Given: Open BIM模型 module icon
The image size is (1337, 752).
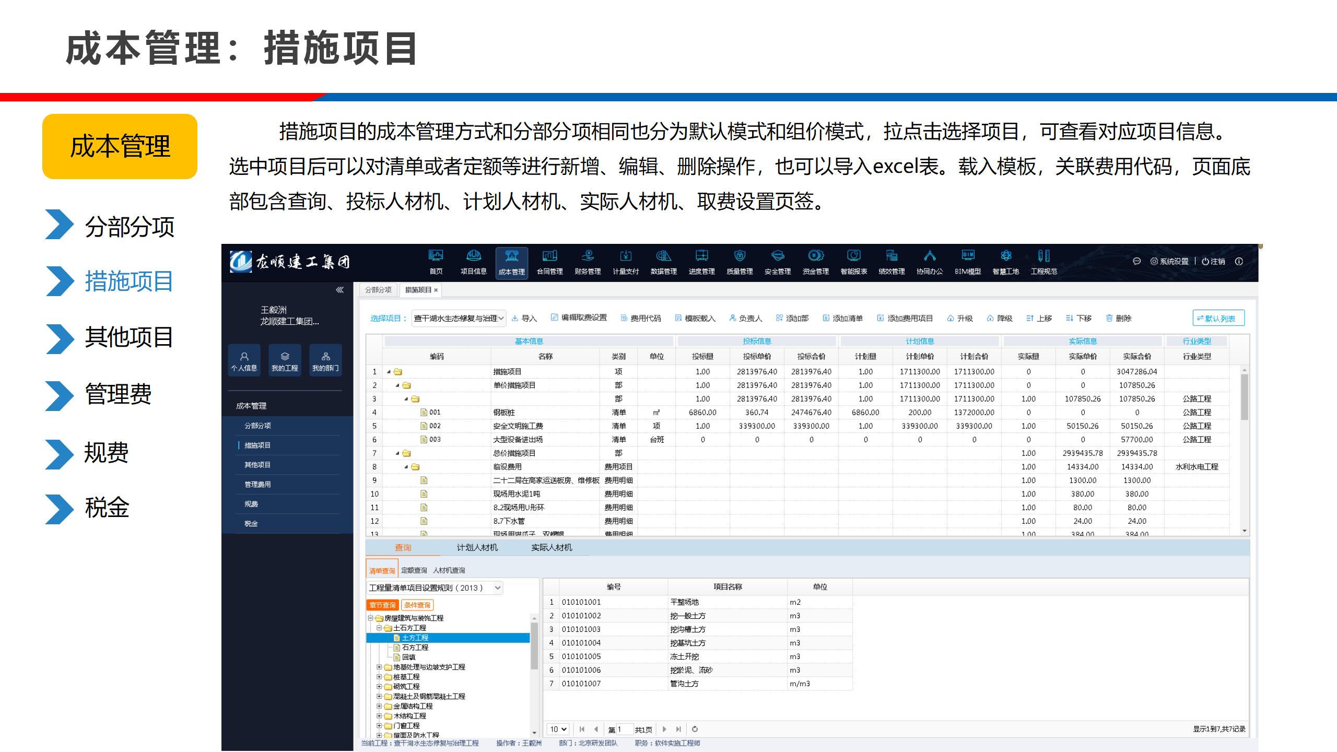Looking at the screenshot, I should click(968, 263).
